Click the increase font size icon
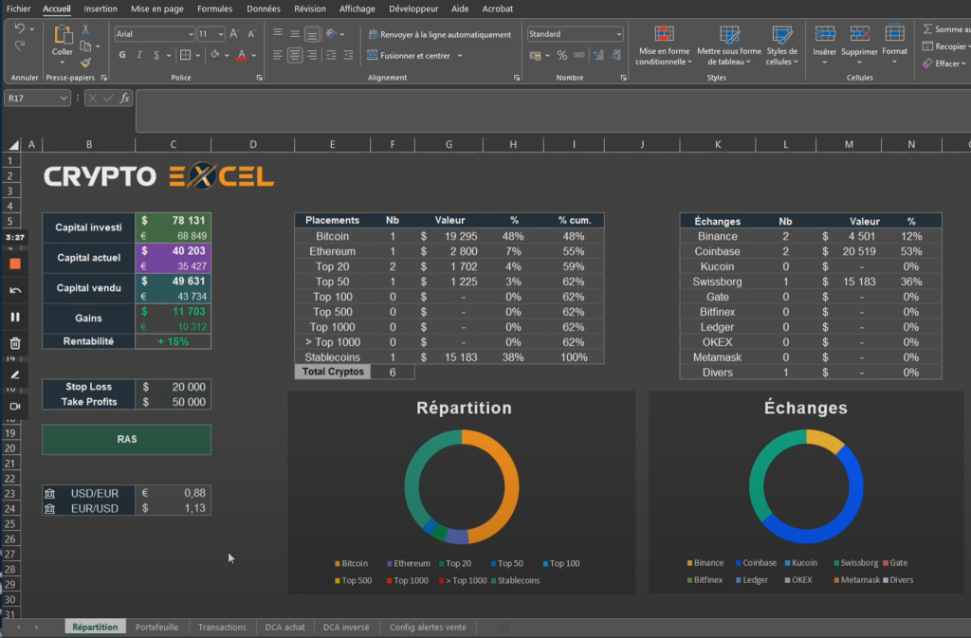This screenshot has width=971, height=638. tap(233, 34)
